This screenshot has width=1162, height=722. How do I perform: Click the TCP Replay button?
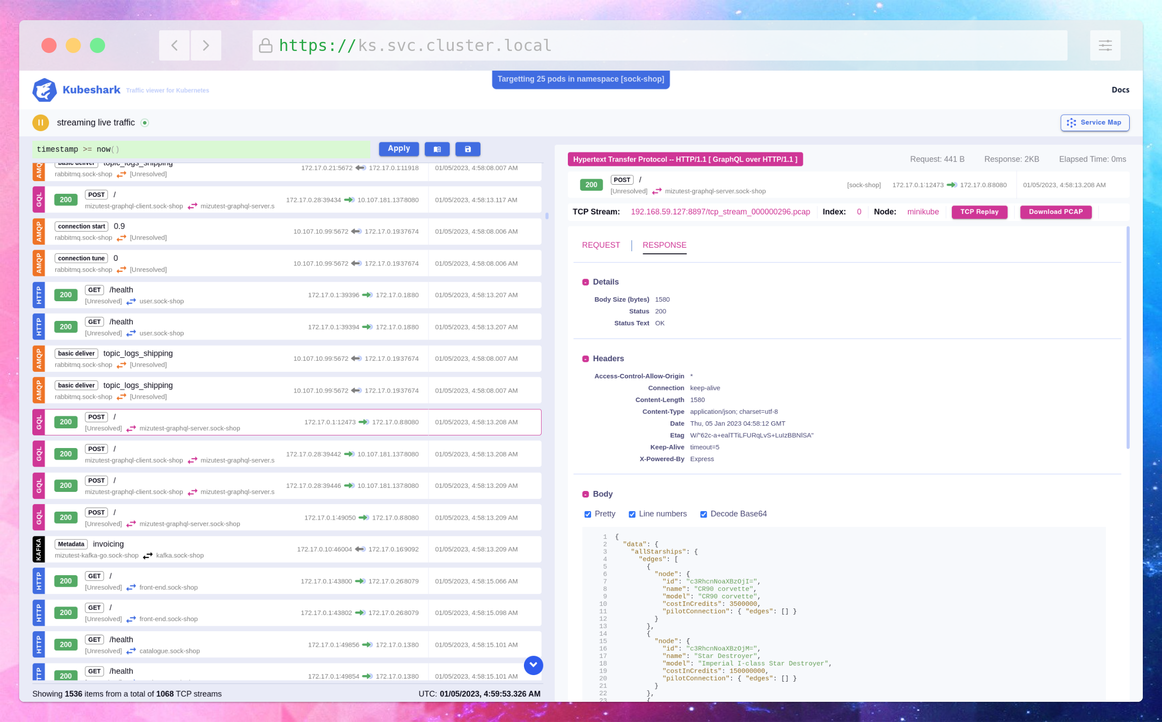pyautogui.click(x=979, y=212)
